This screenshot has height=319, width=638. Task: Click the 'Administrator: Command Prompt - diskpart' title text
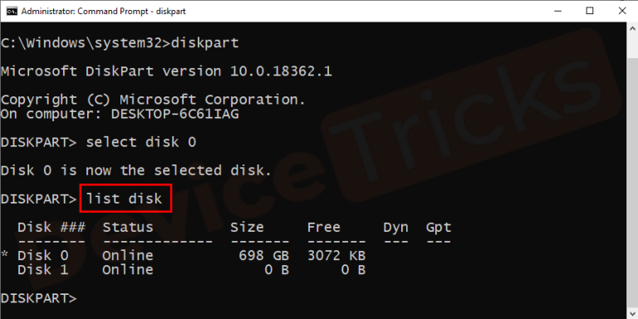pyautogui.click(x=103, y=12)
